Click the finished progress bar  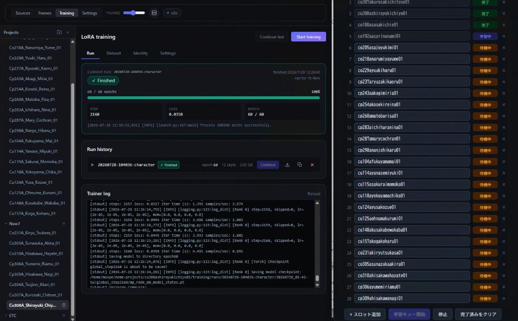tap(203, 98)
